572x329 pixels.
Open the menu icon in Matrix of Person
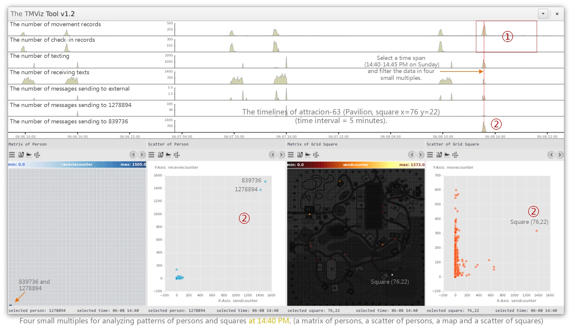pyautogui.click(x=12, y=155)
